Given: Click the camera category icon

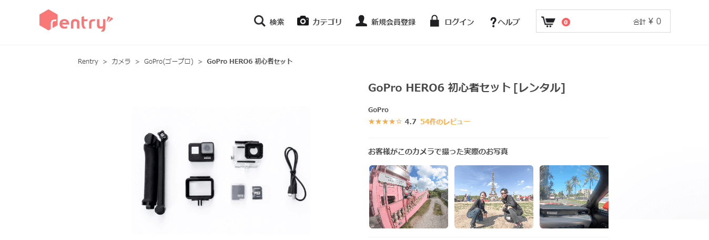Looking at the screenshot, I should coord(302,21).
